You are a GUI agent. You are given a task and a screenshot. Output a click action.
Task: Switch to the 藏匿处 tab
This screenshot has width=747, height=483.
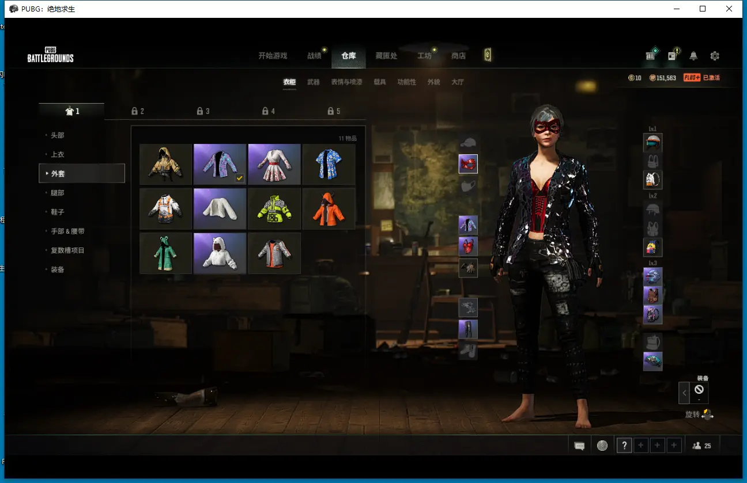387,56
